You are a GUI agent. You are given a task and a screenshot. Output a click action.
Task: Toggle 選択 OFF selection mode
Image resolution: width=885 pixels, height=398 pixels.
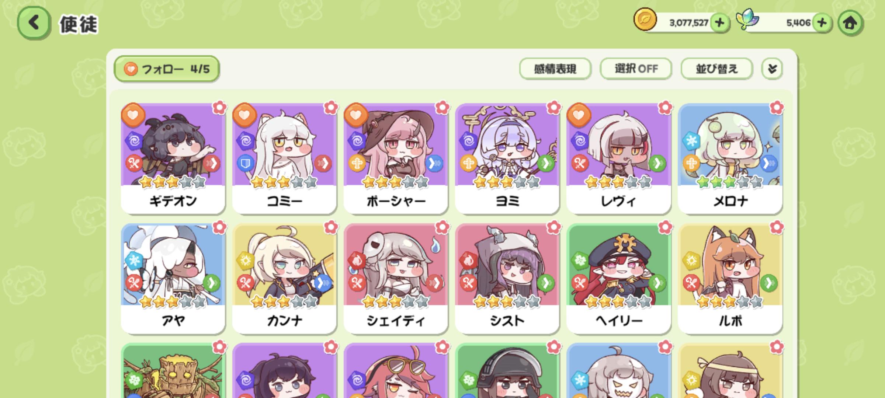pos(636,69)
